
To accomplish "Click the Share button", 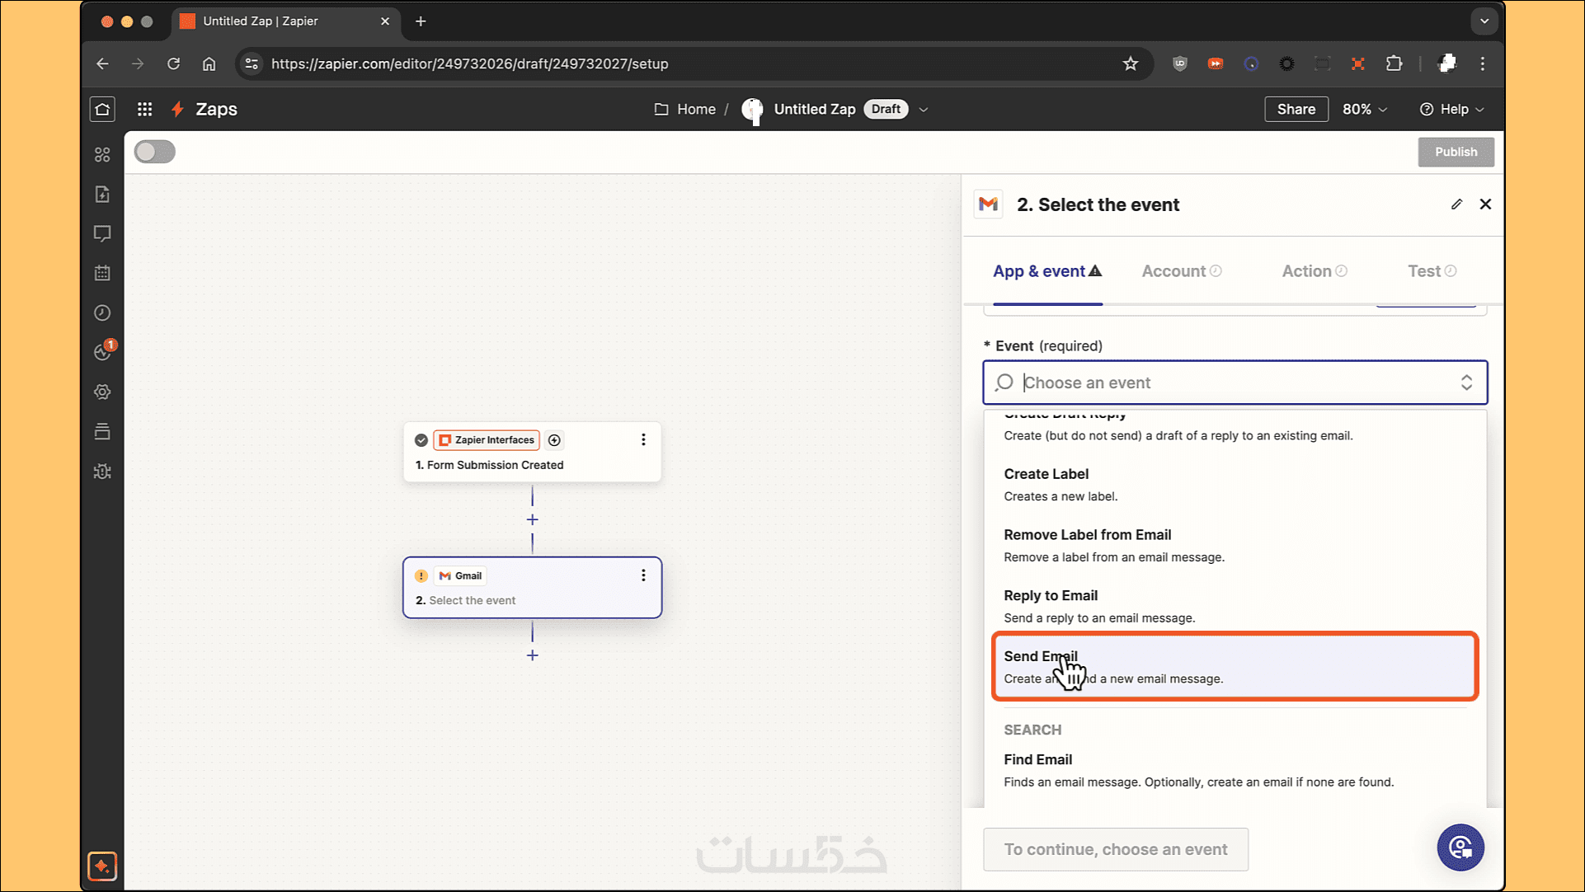I will pyautogui.click(x=1296, y=109).
